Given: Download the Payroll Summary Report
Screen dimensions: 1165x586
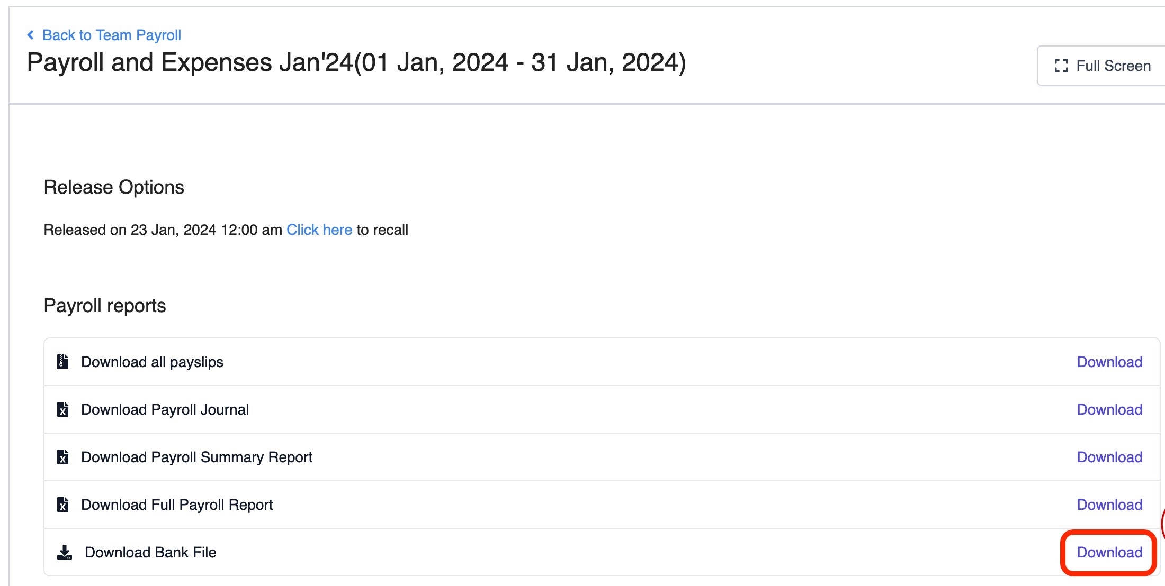Looking at the screenshot, I should [x=1109, y=457].
